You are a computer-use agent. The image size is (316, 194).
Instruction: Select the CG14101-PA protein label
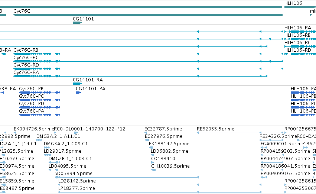91,89
